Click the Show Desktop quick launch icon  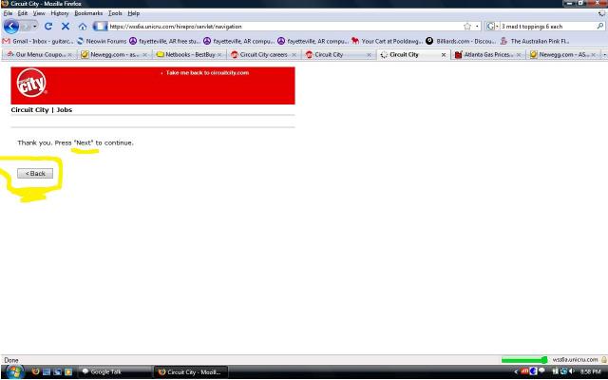click(x=47, y=371)
